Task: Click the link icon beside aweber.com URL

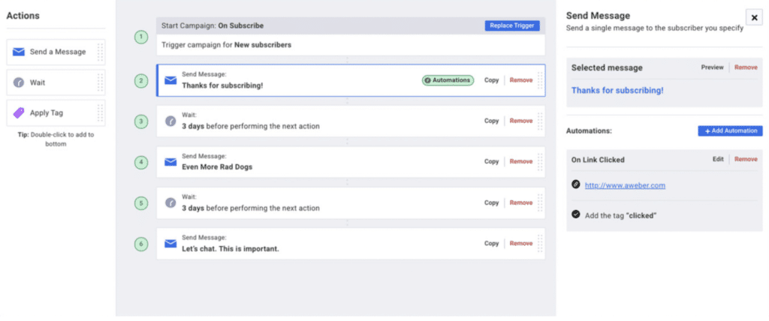Action: (x=576, y=184)
